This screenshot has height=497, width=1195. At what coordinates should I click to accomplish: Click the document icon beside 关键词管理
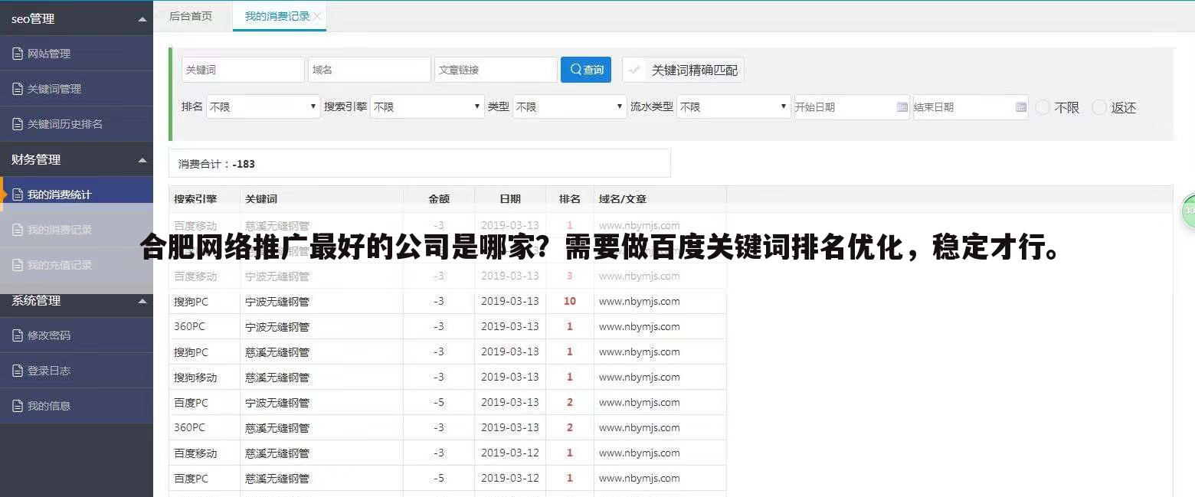click(18, 89)
